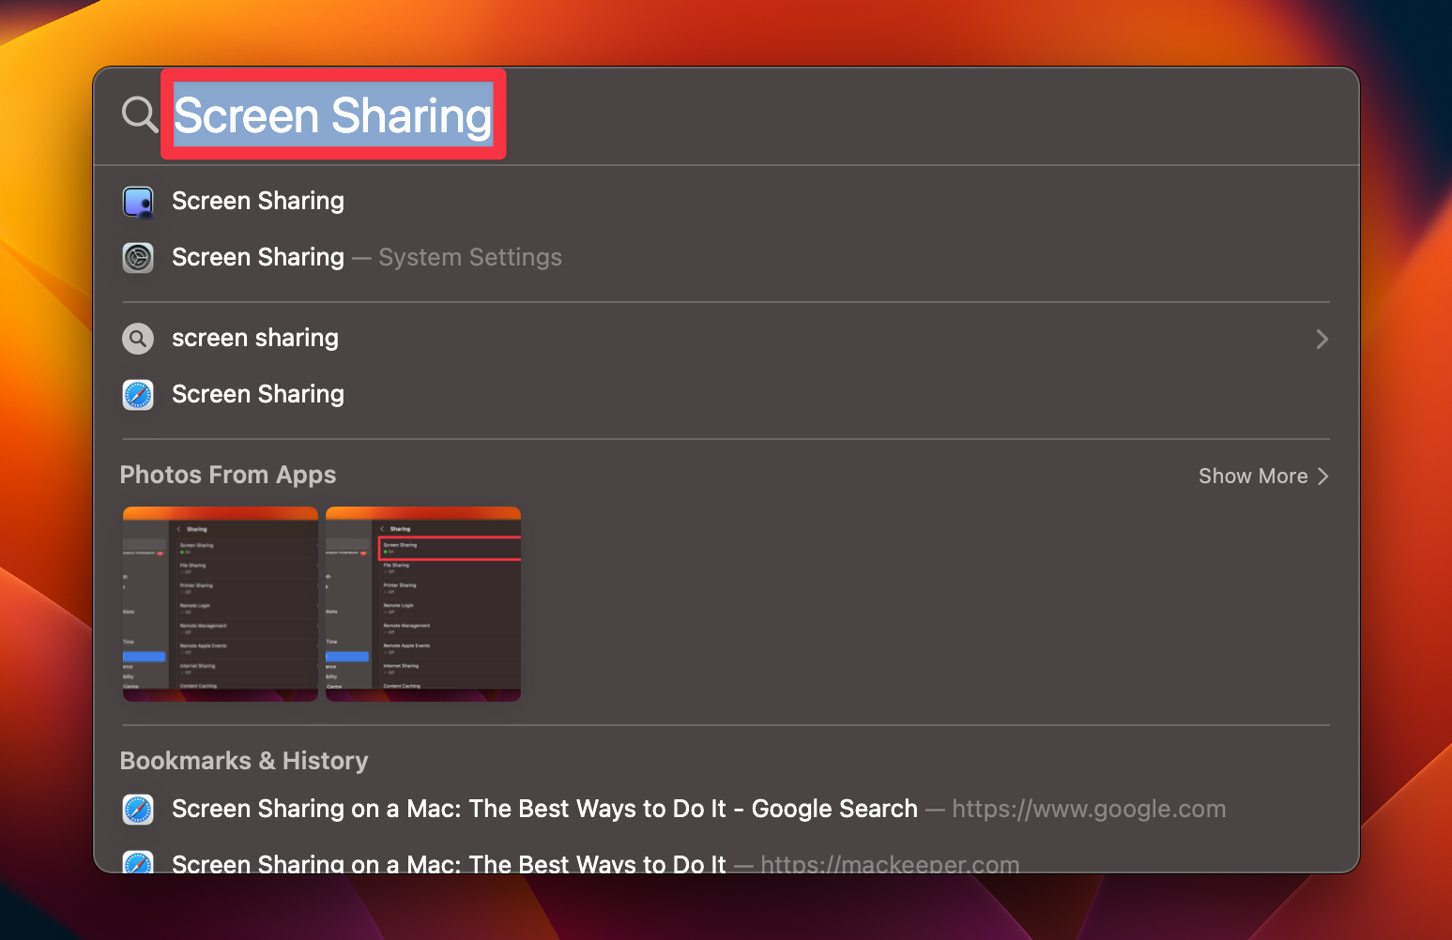The image size is (1452, 940).
Task: Click the System Settings gear icon
Action: pos(138,257)
